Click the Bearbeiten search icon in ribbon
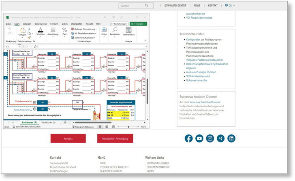Image resolution: width=295 pixels, height=181 pixels. tap(115, 31)
